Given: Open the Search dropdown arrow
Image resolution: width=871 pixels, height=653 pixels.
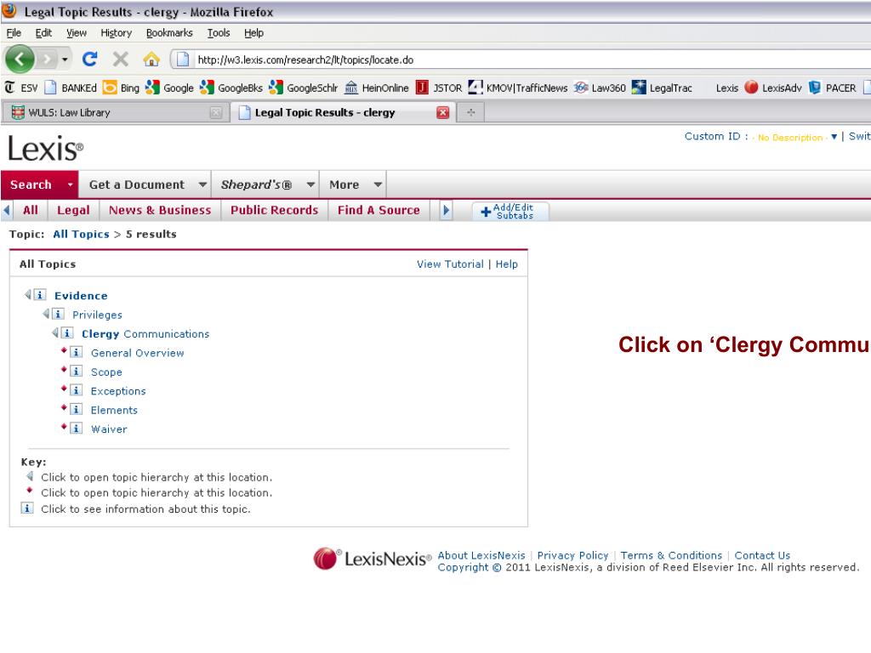Looking at the screenshot, I should point(70,185).
